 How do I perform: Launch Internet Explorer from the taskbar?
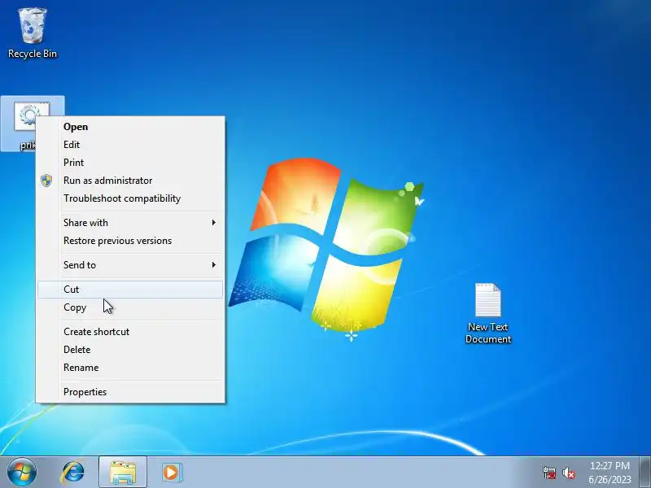pos(72,473)
